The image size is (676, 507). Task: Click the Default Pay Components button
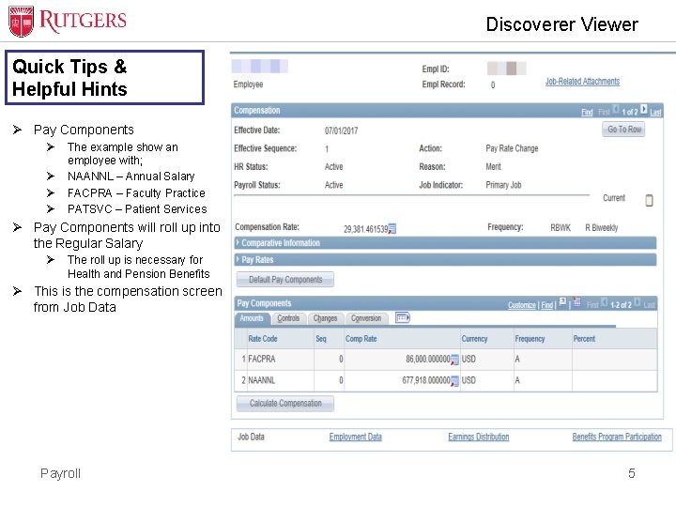(x=285, y=280)
